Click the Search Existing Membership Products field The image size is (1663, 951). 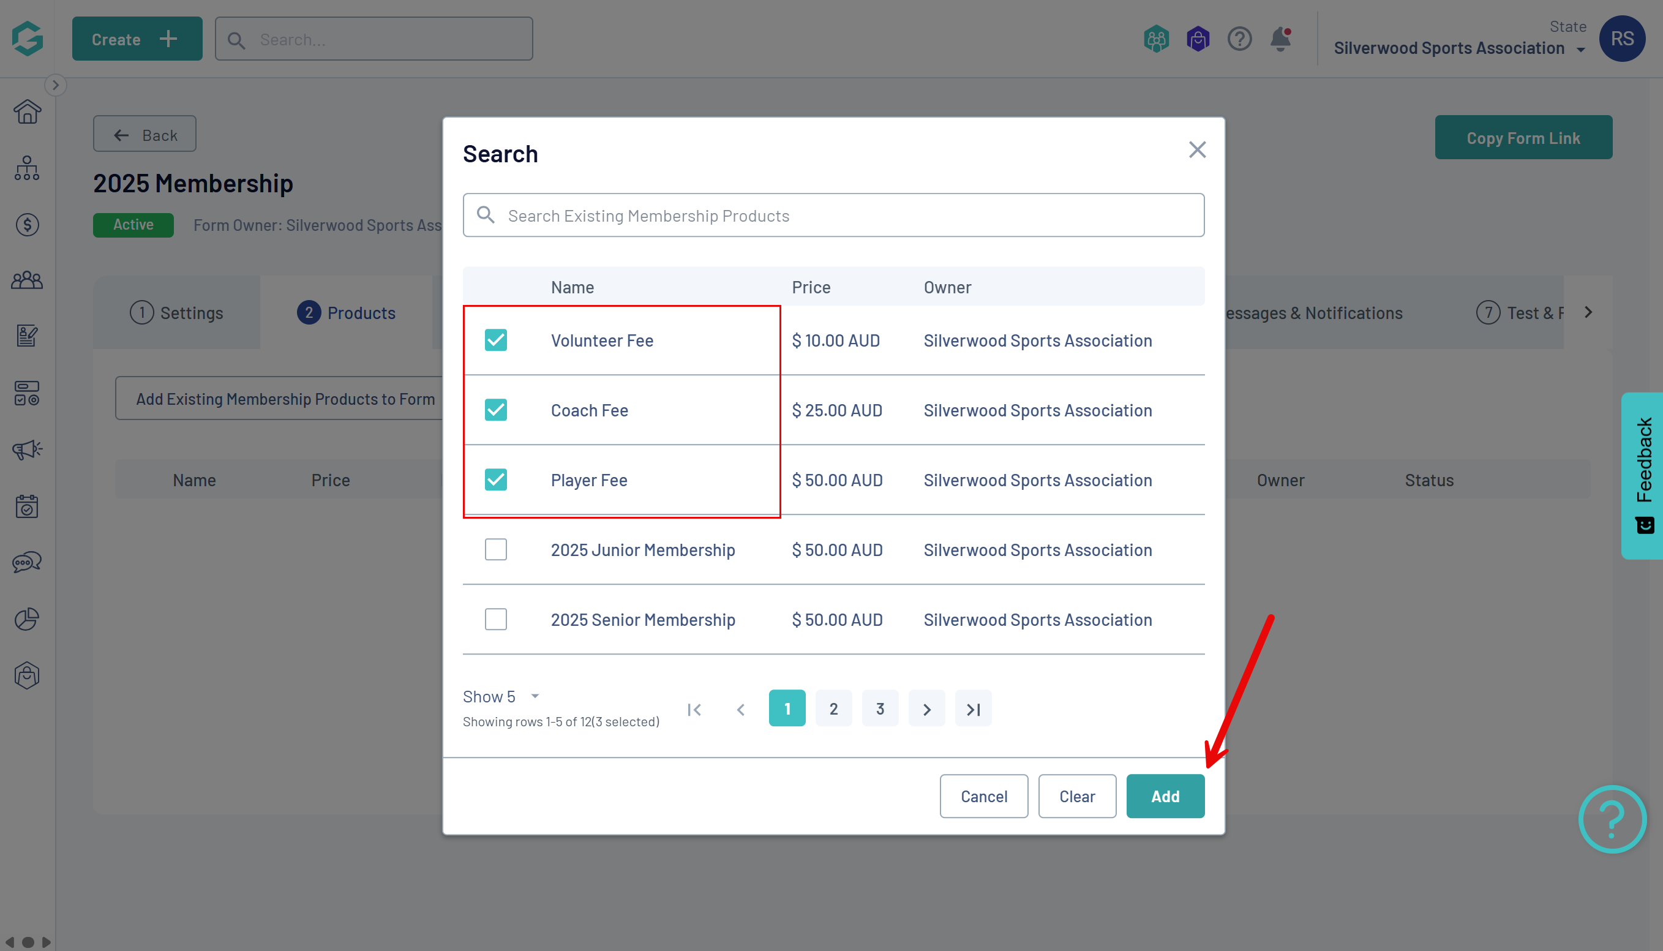833,216
